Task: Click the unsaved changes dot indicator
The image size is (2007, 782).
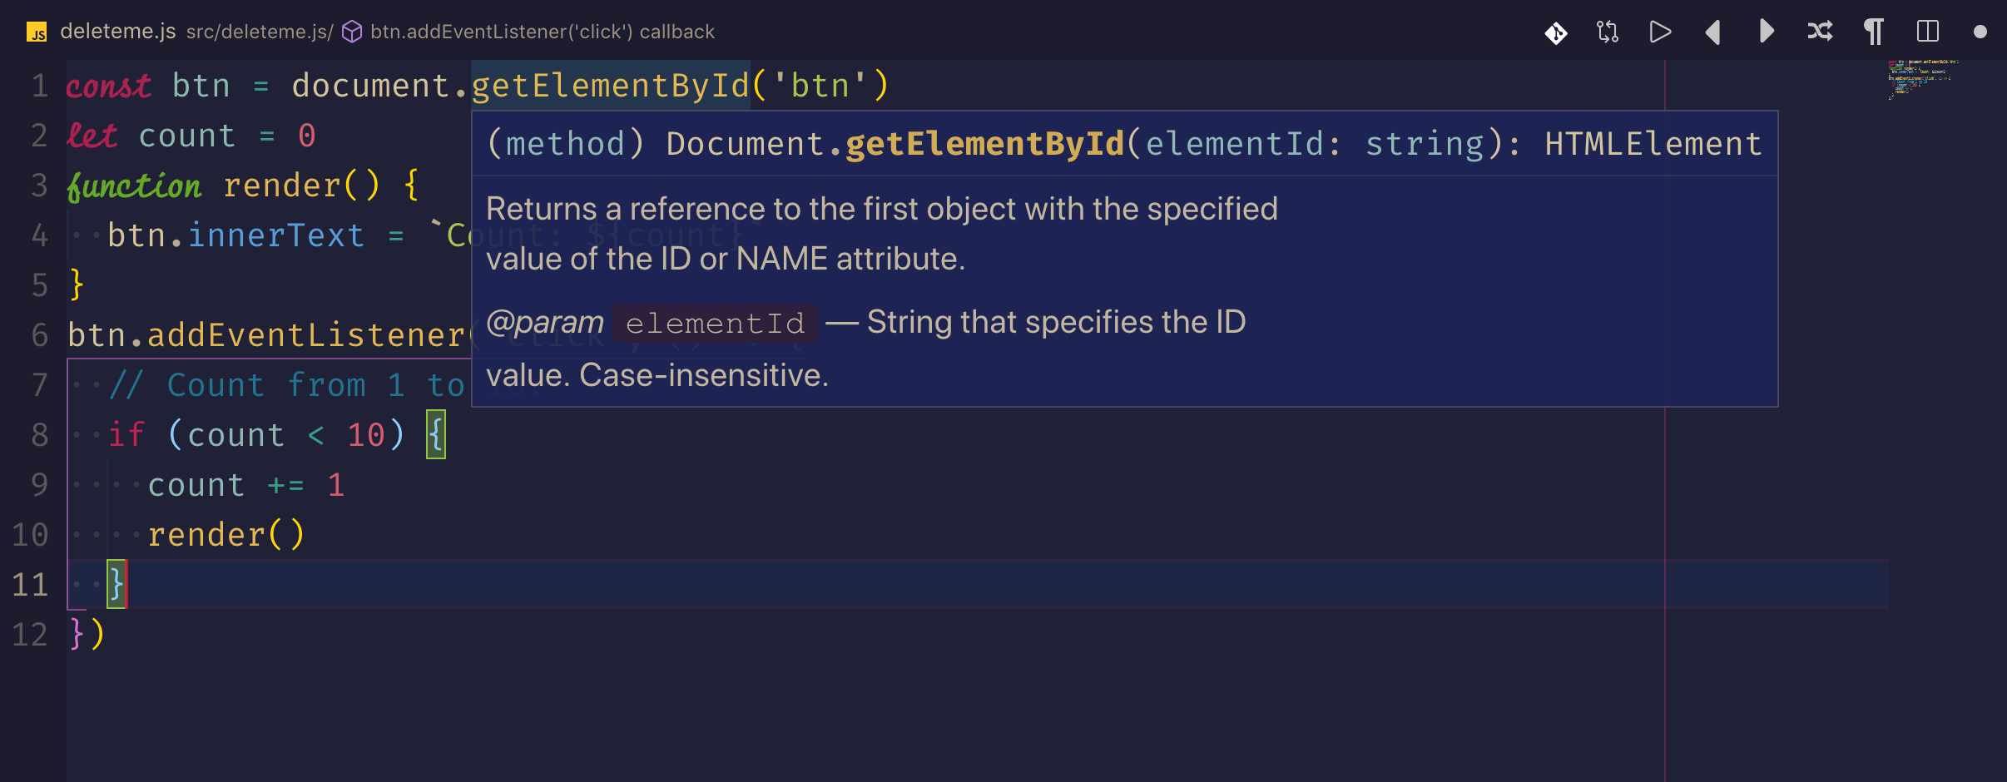Action: (1980, 32)
